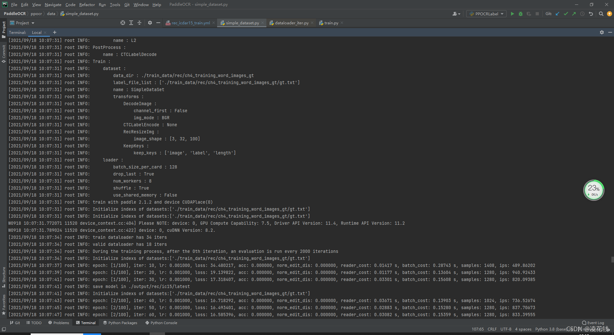This screenshot has height=335, width=614.
Task: Hide the Project panel with minus icon
Action: point(158,23)
